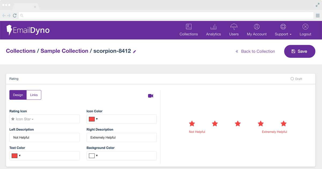Click the pencil icon beside scorpion-8412
The width and height of the screenshot is (322, 169).
[x=135, y=52]
